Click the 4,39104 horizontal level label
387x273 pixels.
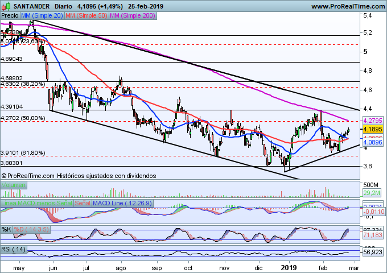point(12,107)
